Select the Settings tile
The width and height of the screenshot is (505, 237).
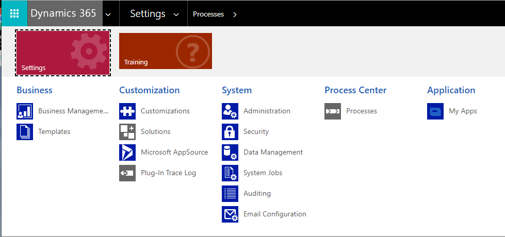pyautogui.click(x=63, y=53)
